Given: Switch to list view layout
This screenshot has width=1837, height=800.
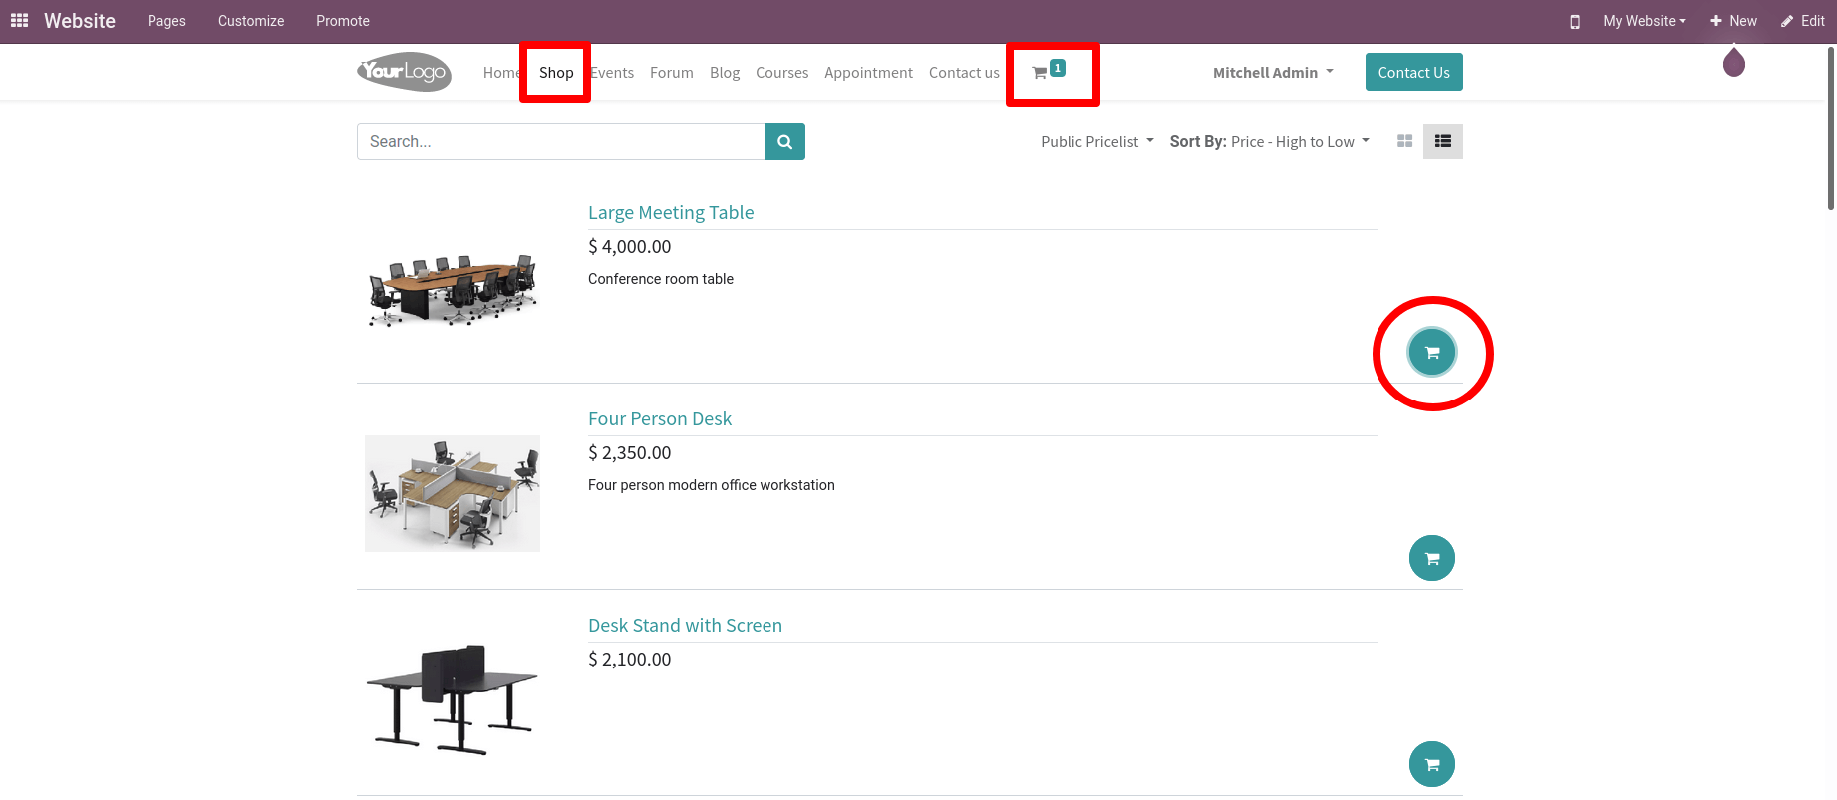Looking at the screenshot, I should [x=1442, y=141].
